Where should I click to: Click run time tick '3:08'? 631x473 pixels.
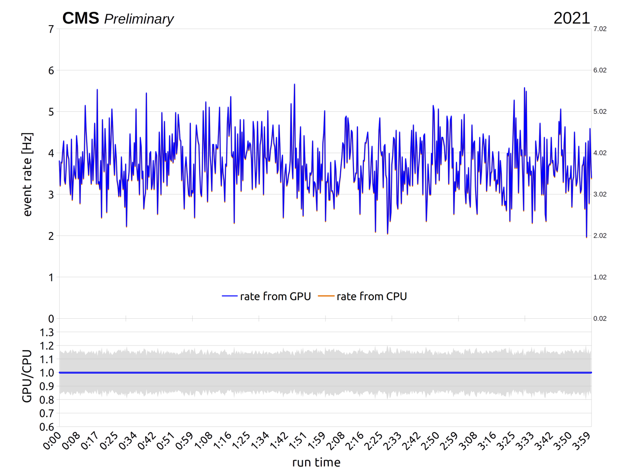click(x=470, y=441)
